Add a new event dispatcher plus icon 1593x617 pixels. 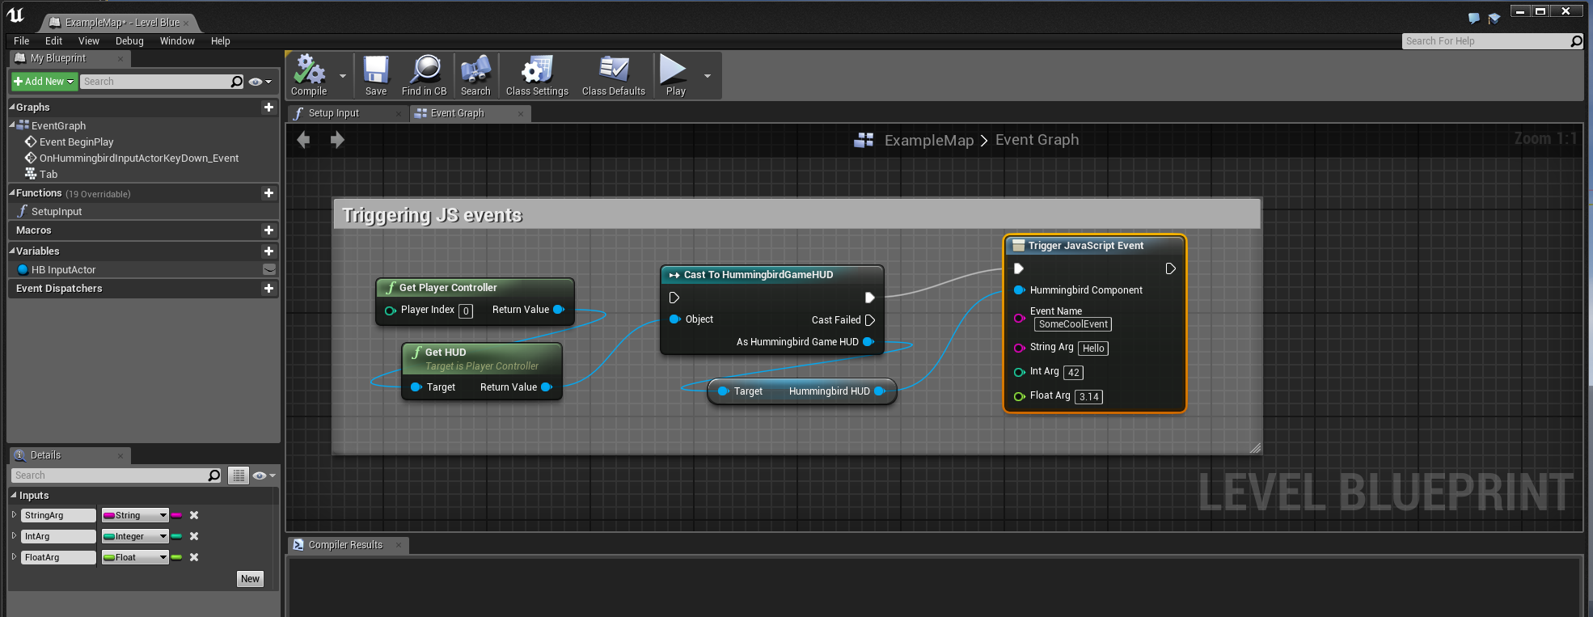point(268,289)
